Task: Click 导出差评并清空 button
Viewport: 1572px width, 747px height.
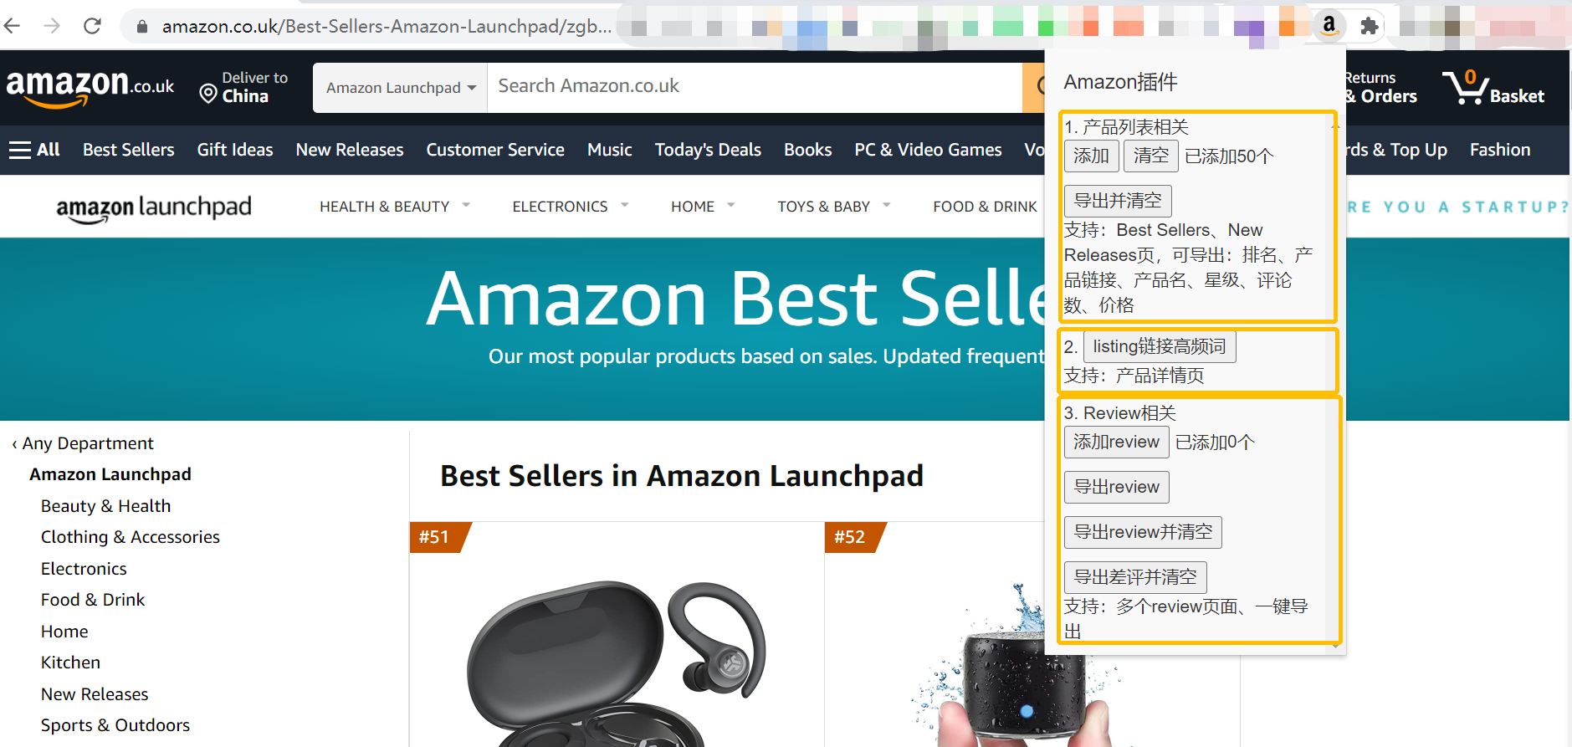Action: (1135, 577)
